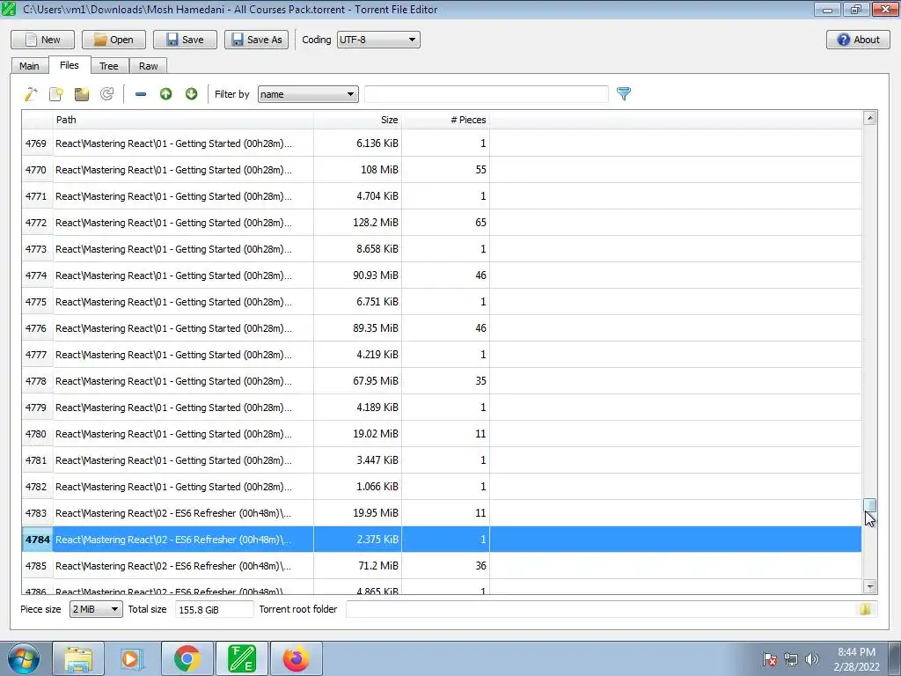Select the row with size 19.02 MiB
Image resolution: width=901 pixels, height=676 pixels.
[x=442, y=434]
